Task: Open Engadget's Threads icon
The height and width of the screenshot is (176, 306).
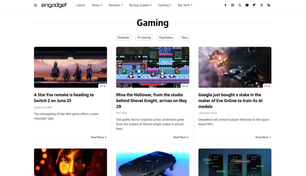Action: click(x=261, y=5)
